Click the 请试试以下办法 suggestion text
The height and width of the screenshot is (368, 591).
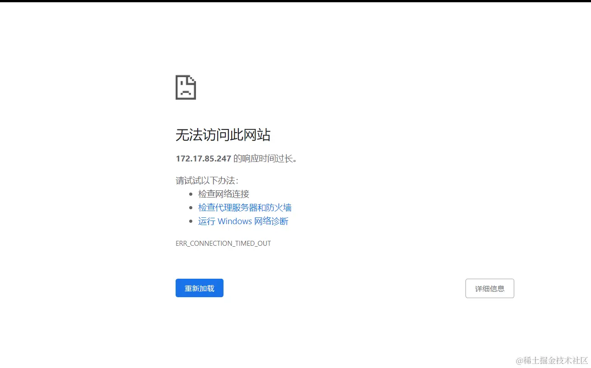(x=207, y=180)
